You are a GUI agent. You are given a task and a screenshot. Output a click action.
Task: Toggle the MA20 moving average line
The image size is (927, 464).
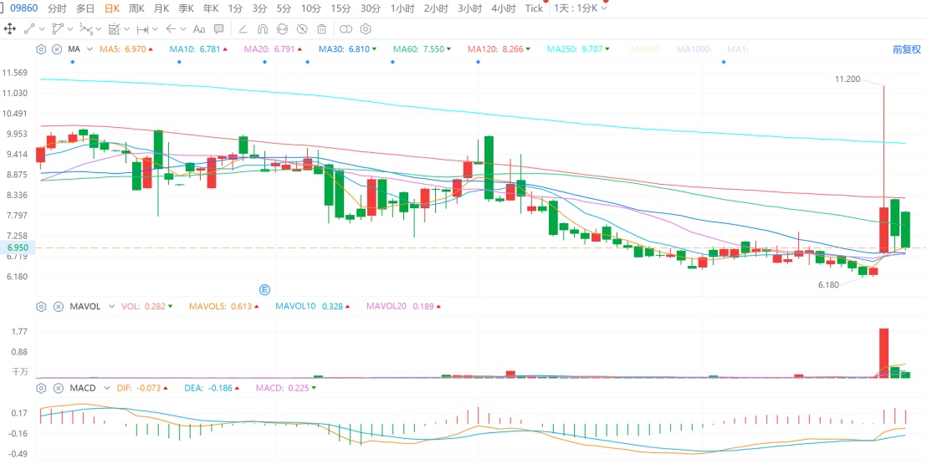(273, 49)
